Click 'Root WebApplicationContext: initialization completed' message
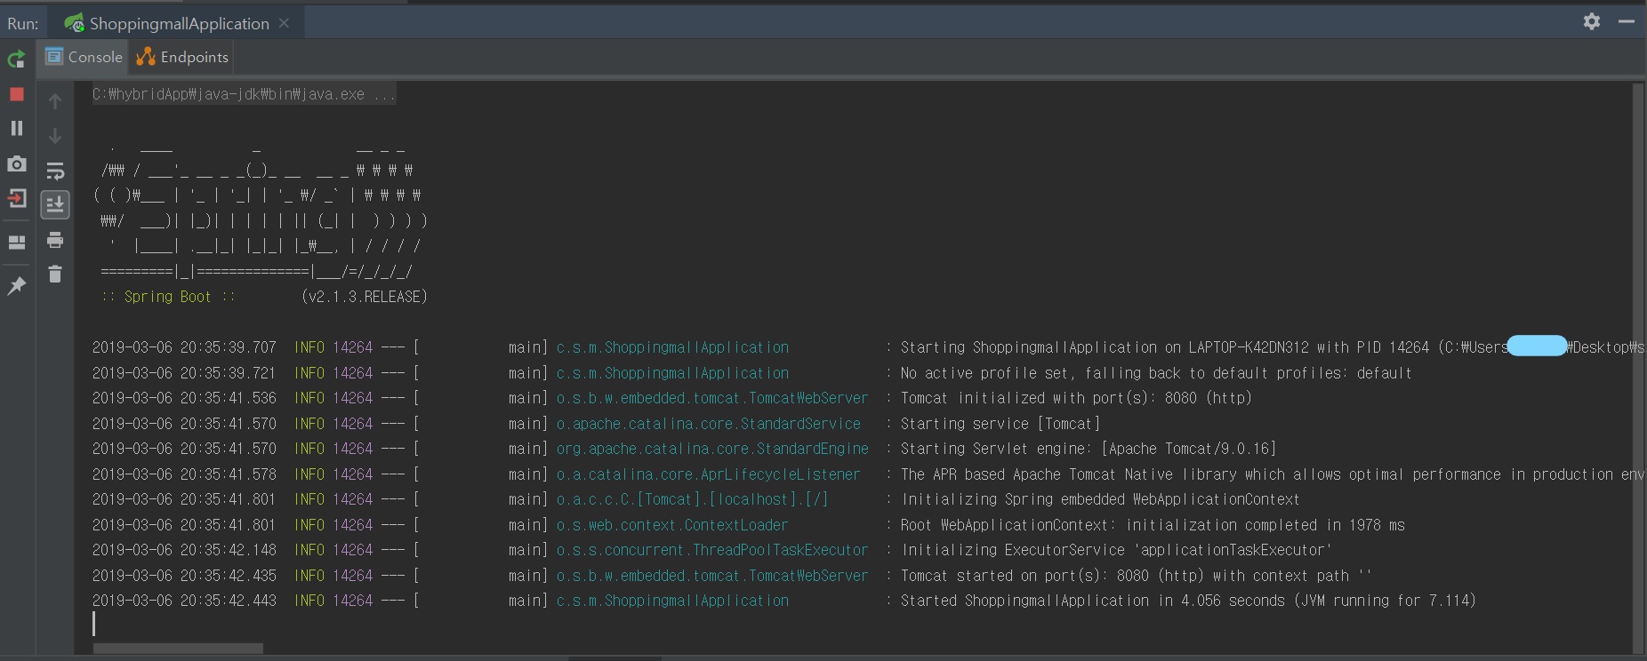1647x661 pixels. click(1153, 525)
